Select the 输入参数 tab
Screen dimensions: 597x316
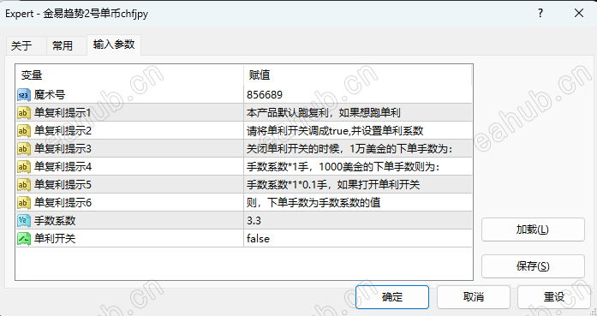[114, 45]
